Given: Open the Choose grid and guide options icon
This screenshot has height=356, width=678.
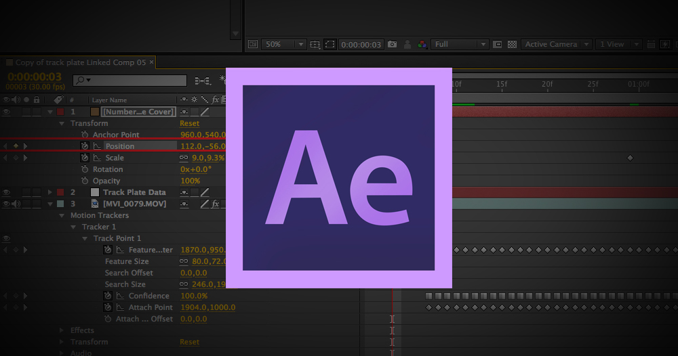Looking at the screenshot, I should coord(315,44).
